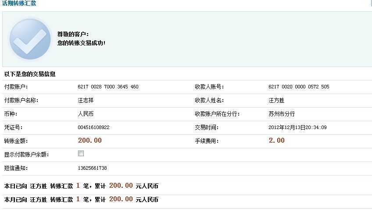Viewport: 372px width, 210px height.
Task: Click the 付款账户 field label
Action: coord(16,87)
